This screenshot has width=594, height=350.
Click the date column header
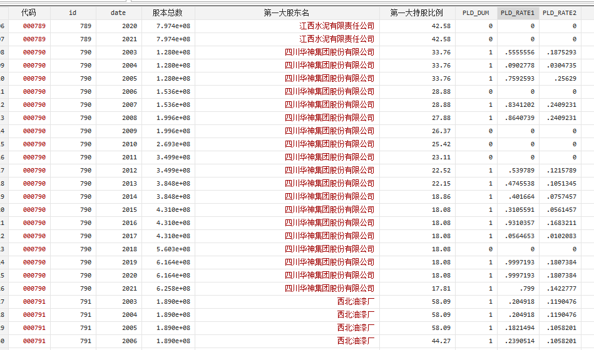pyautogui.click(x=118, y=12)
